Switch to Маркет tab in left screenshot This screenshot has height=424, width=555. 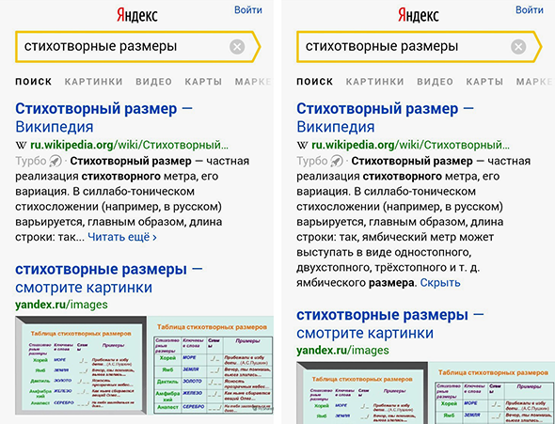pos(254,82)
